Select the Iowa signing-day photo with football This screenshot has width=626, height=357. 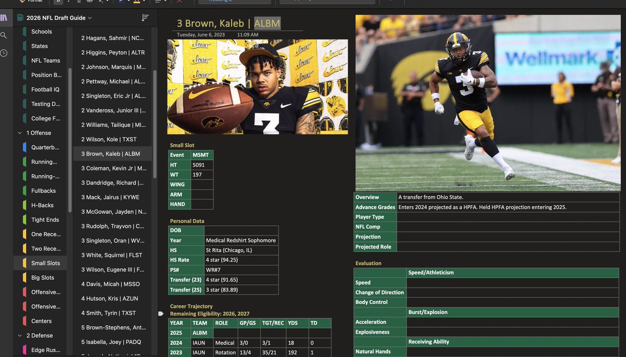pyautogui.click(x=258, y=87)
